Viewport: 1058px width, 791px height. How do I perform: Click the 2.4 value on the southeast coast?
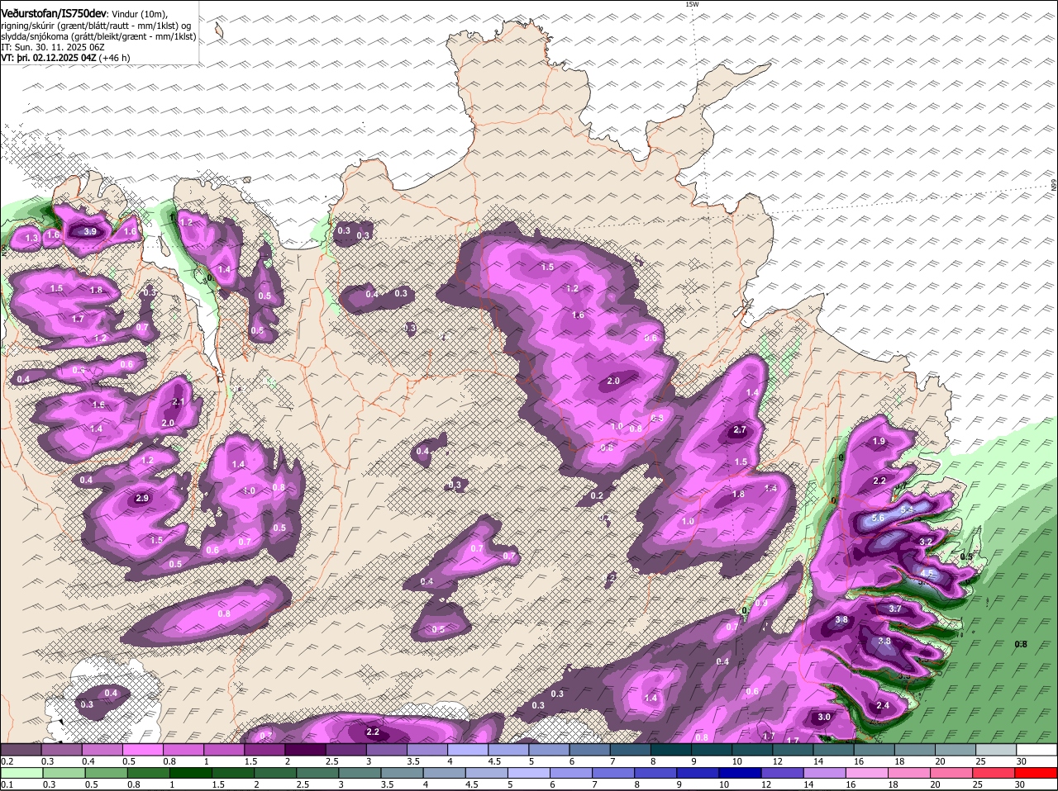click(883, 706)
